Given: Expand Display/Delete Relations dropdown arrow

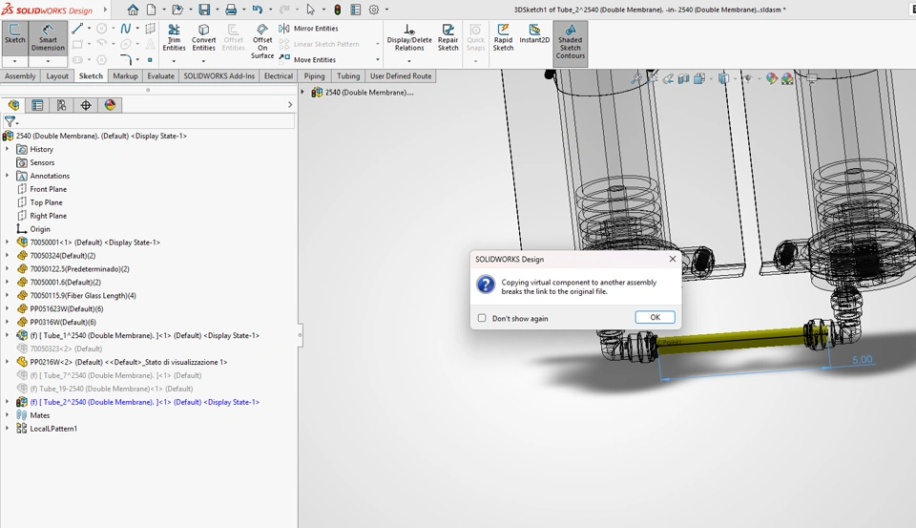Looking at the screenshot, I should 409,61.
